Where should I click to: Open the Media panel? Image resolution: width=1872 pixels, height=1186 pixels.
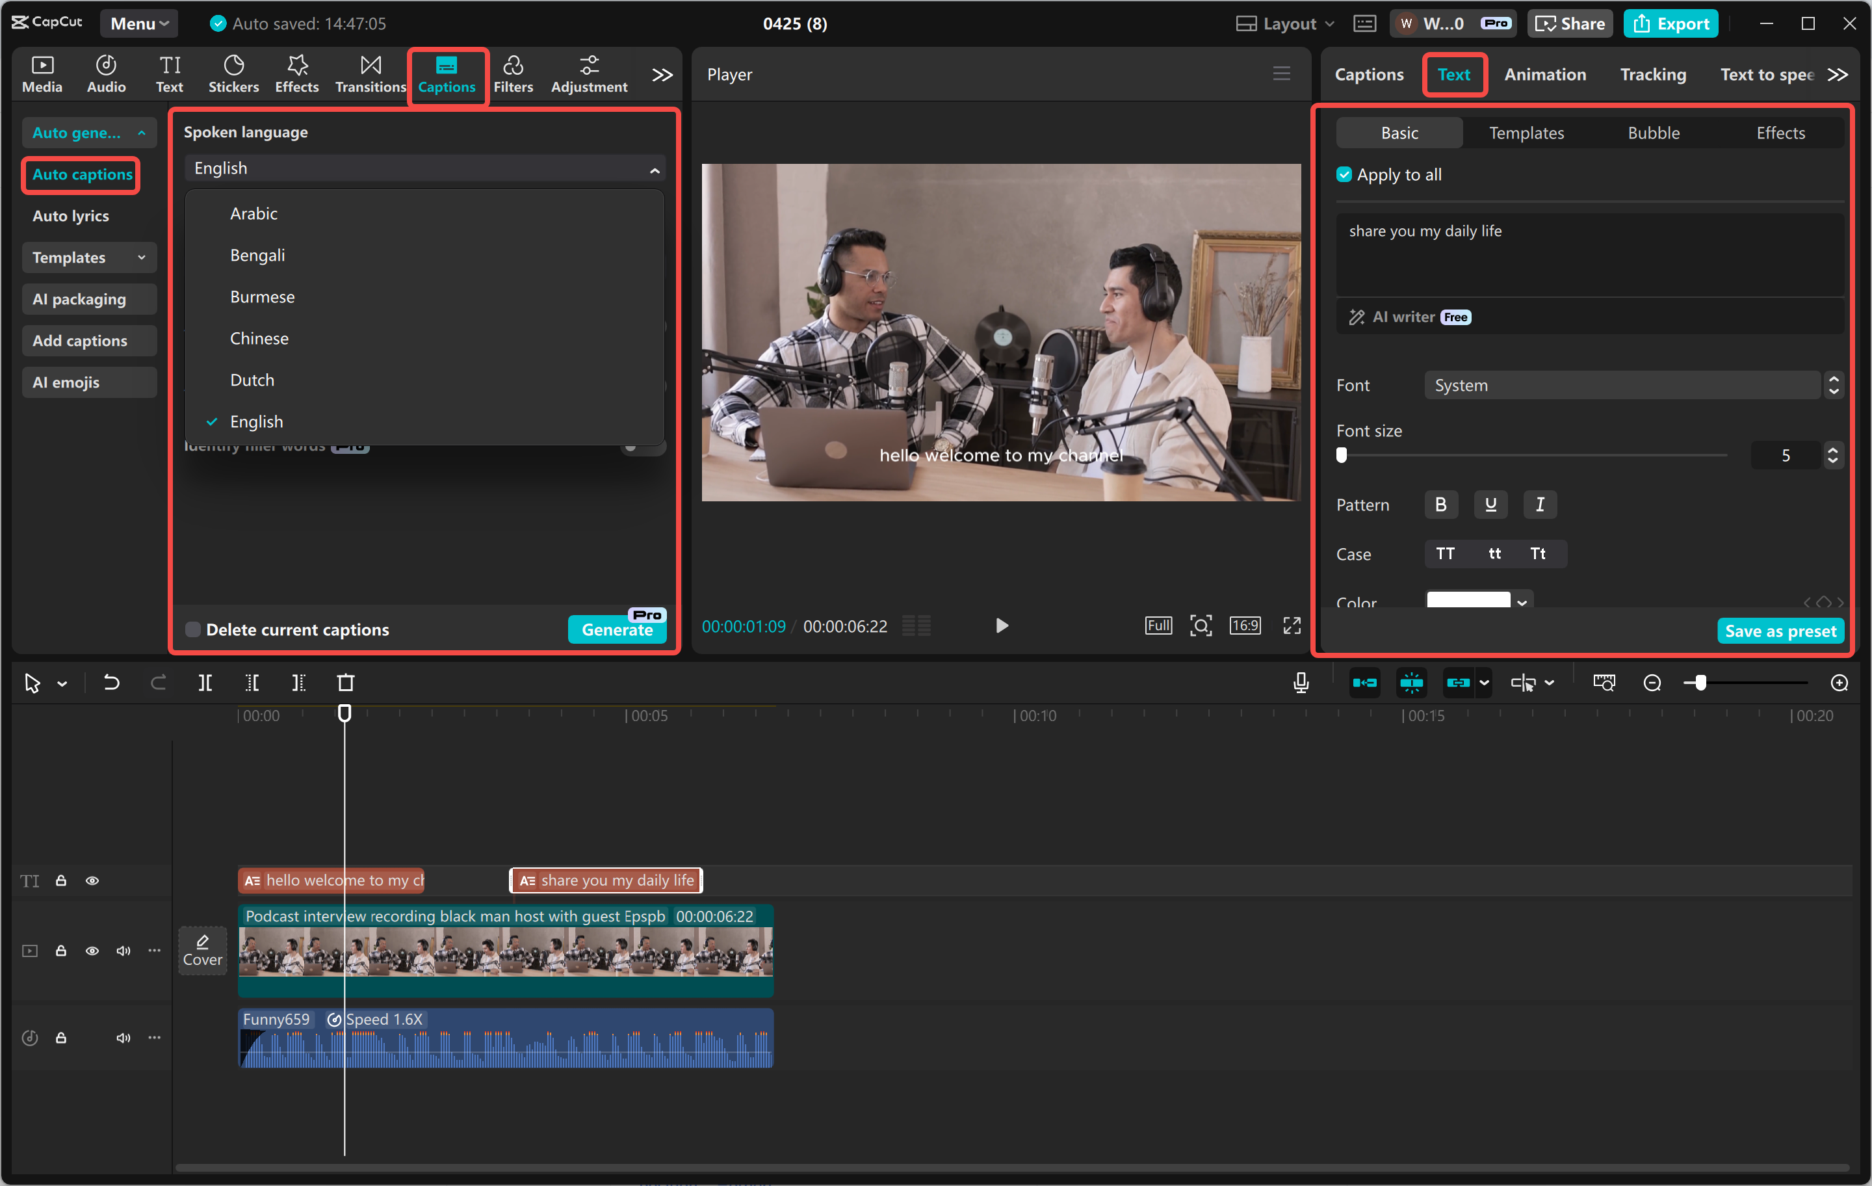coord(41,73)
